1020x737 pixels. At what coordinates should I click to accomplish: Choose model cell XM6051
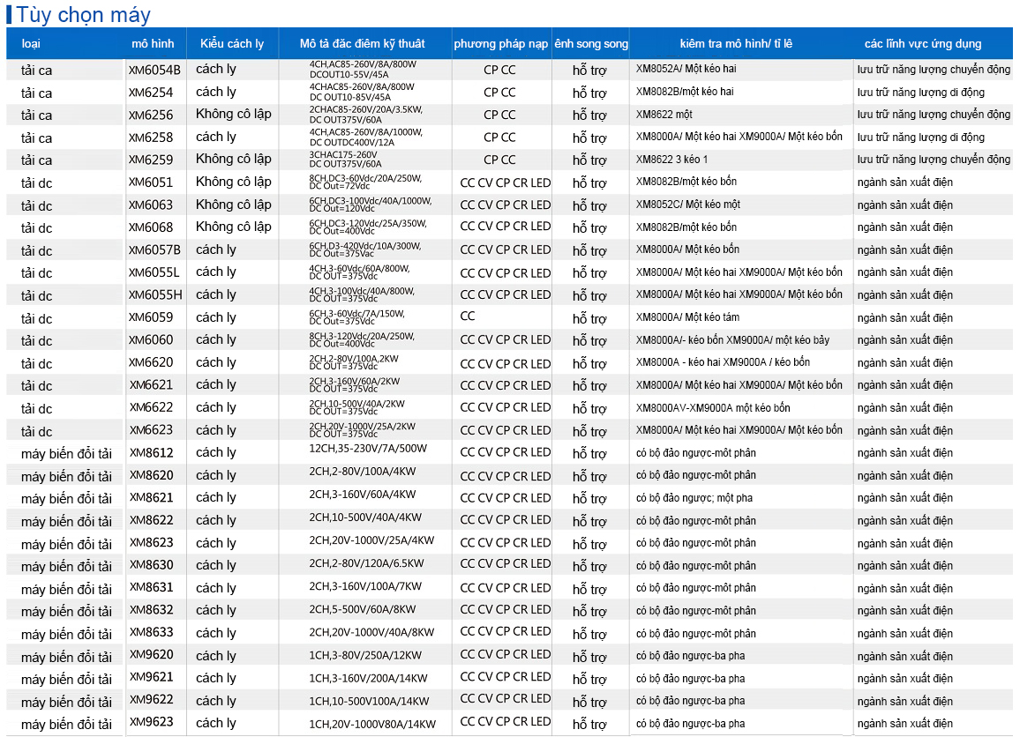(x=151, y=182)
